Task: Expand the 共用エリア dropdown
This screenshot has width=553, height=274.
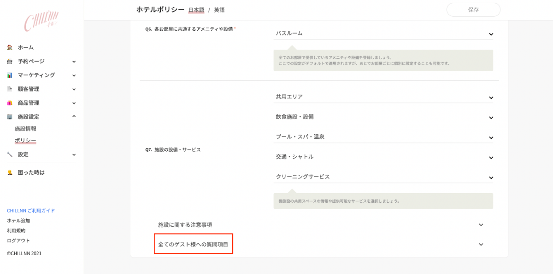Action: (x=383, y=97)
